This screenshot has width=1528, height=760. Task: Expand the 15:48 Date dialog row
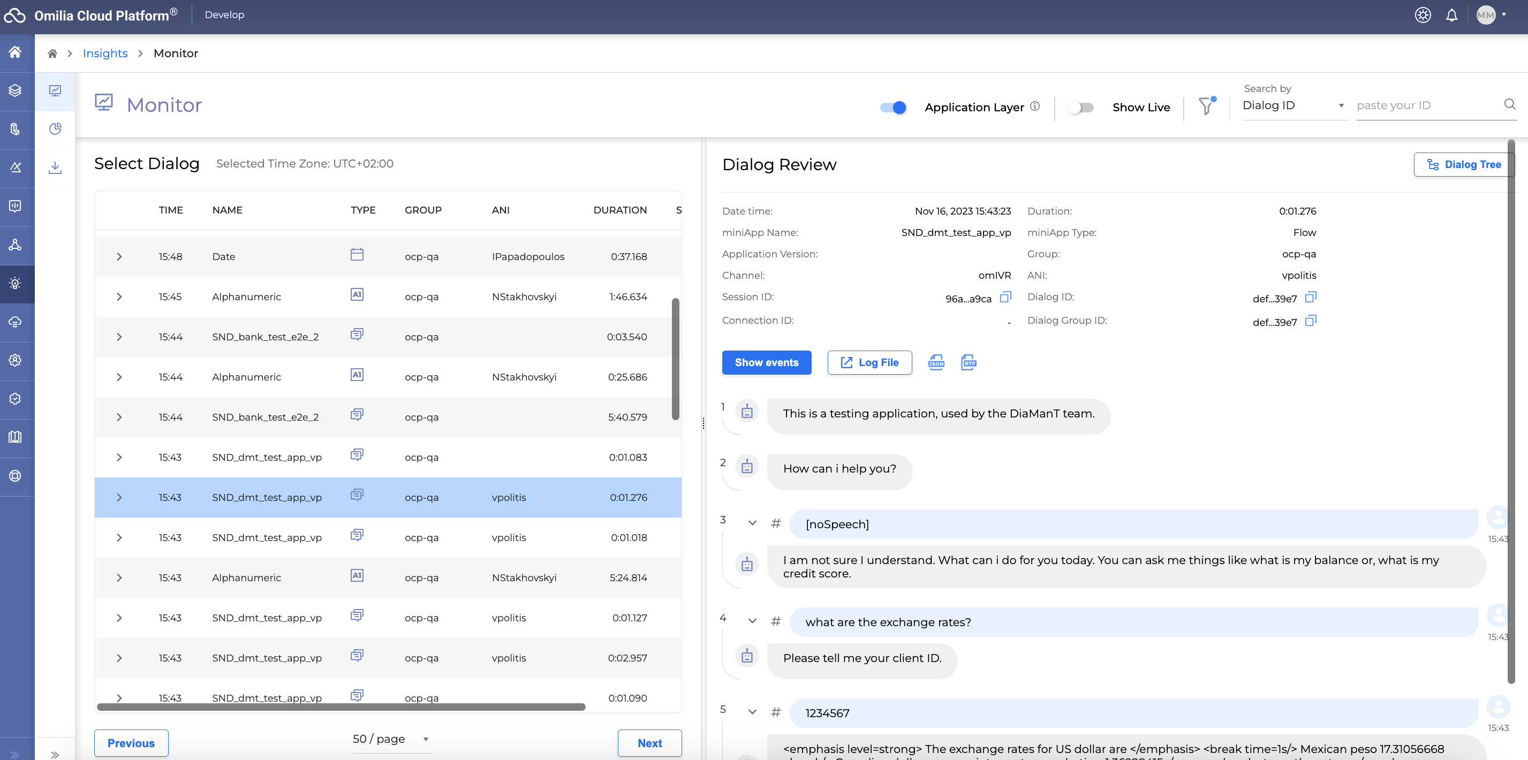point(119,257)
